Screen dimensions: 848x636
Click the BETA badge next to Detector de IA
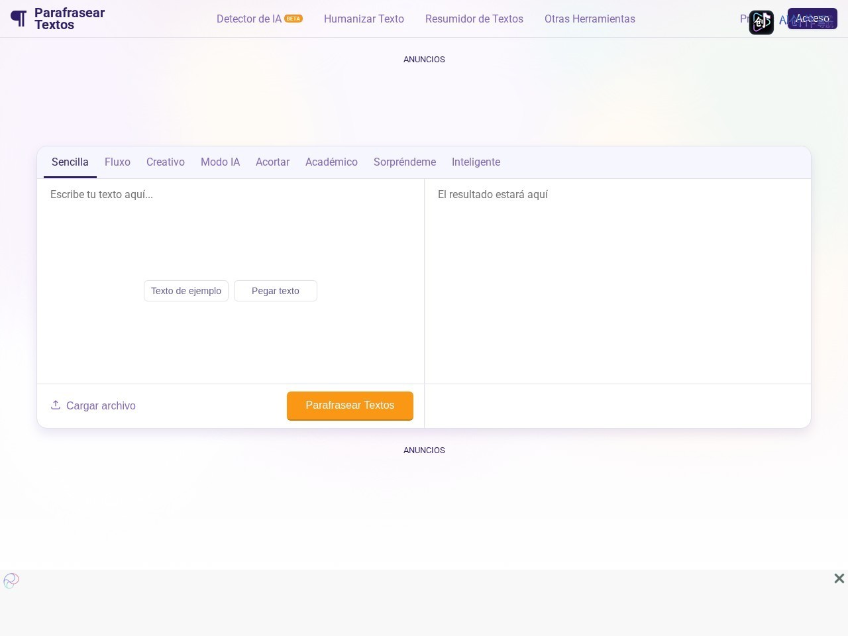(293, 19)
